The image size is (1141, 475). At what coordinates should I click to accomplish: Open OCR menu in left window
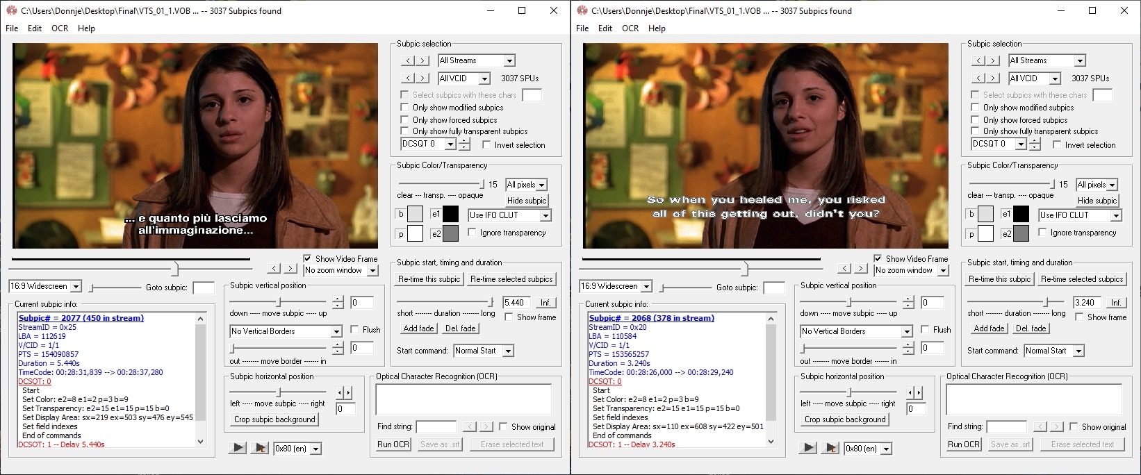pyautogui.click(x=60, y=28)
